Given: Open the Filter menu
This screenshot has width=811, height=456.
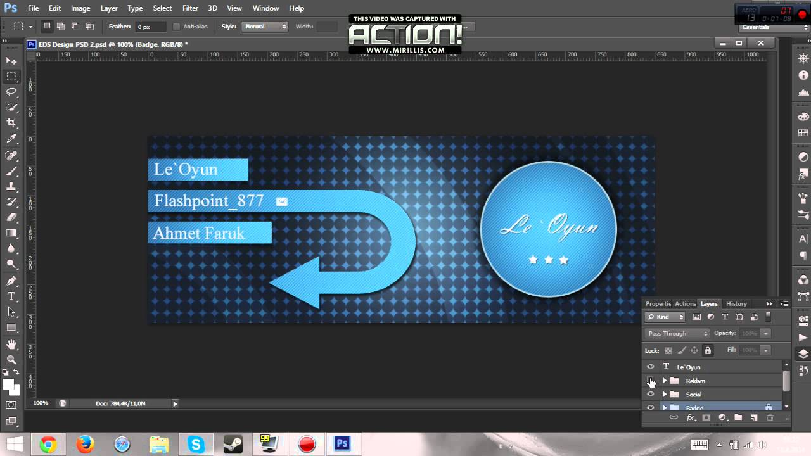Looking at the screenshot, I should coord(190,8).
